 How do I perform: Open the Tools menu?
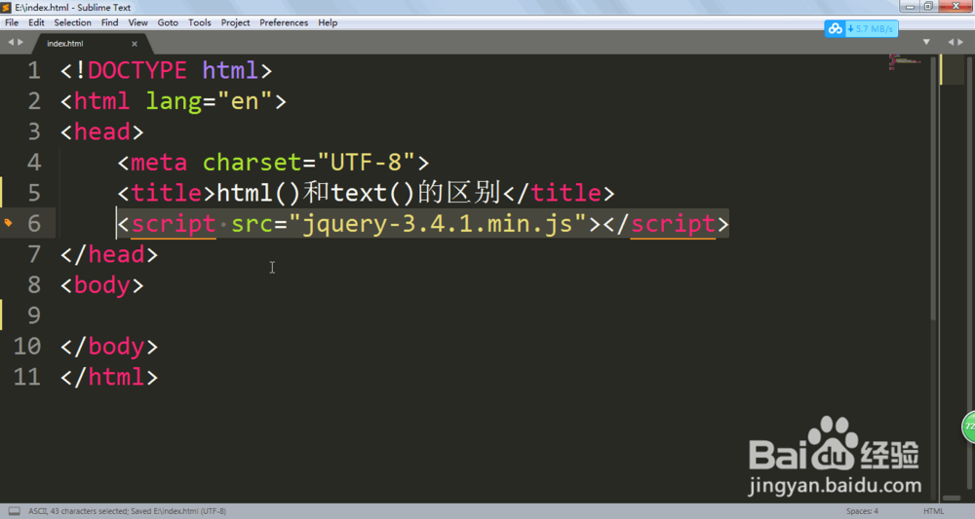[x=200, y=22]
